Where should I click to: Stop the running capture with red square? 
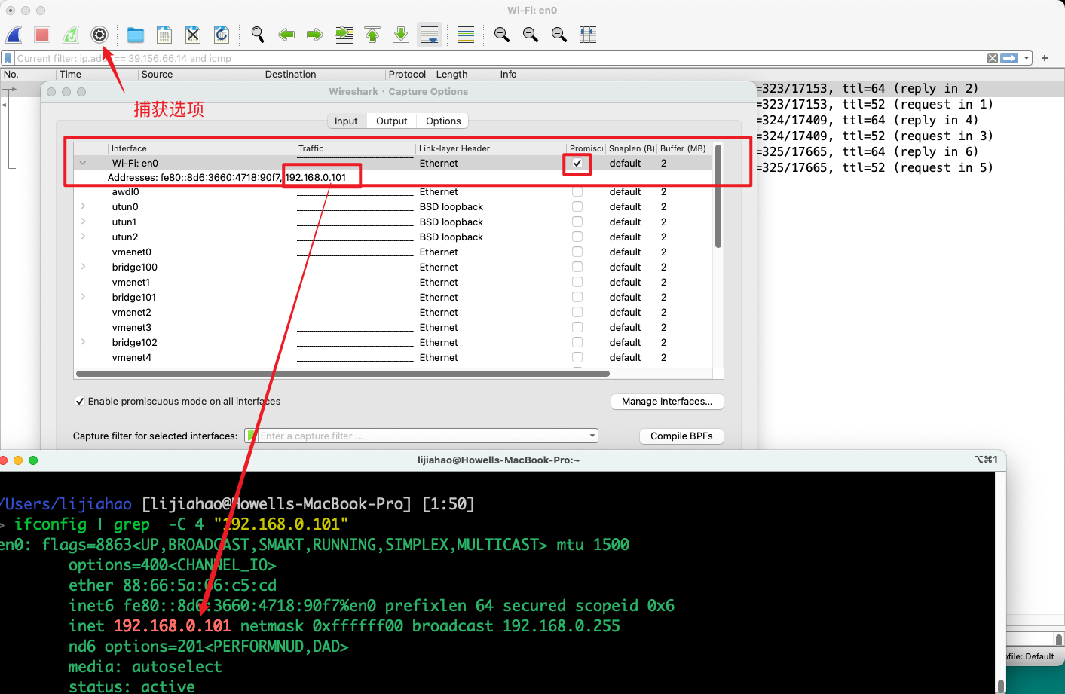[x=42, y=35]
